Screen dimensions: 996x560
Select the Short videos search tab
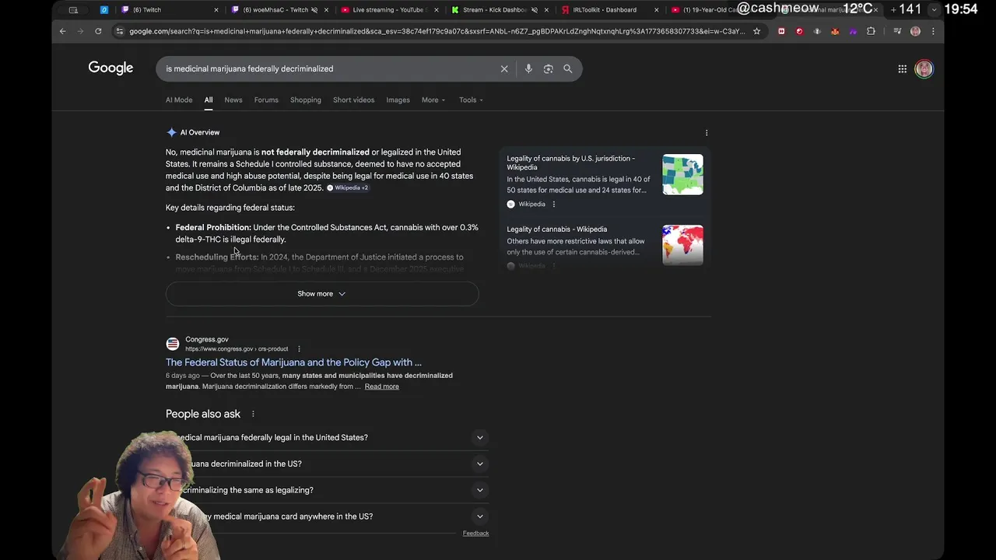coord(354,100)
